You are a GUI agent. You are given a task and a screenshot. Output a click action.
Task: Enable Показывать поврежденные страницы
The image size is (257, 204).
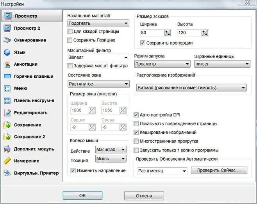[x=136, y=123]
